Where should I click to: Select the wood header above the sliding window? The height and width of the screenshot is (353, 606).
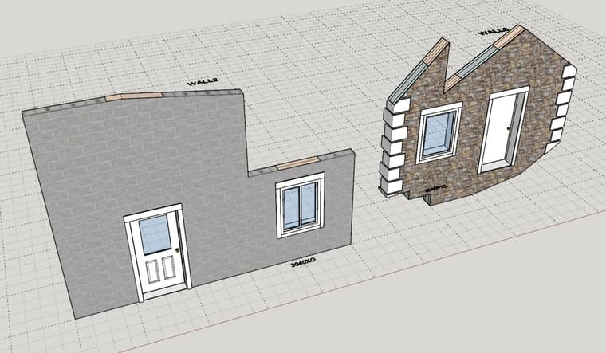298,163
